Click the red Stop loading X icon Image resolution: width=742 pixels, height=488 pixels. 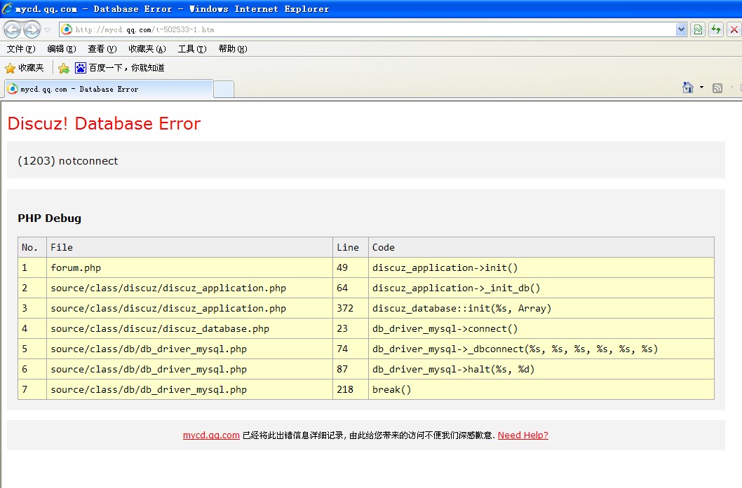pyautogui.click(x=734, y=29)
